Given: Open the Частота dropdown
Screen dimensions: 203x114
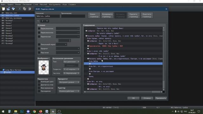Looking at the screenshot, I should click(71, 73).
